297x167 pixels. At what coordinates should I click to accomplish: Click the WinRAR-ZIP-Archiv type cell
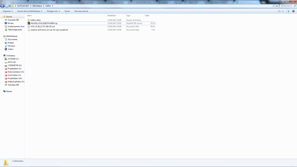pyautogui.click(x=134, y=23)
